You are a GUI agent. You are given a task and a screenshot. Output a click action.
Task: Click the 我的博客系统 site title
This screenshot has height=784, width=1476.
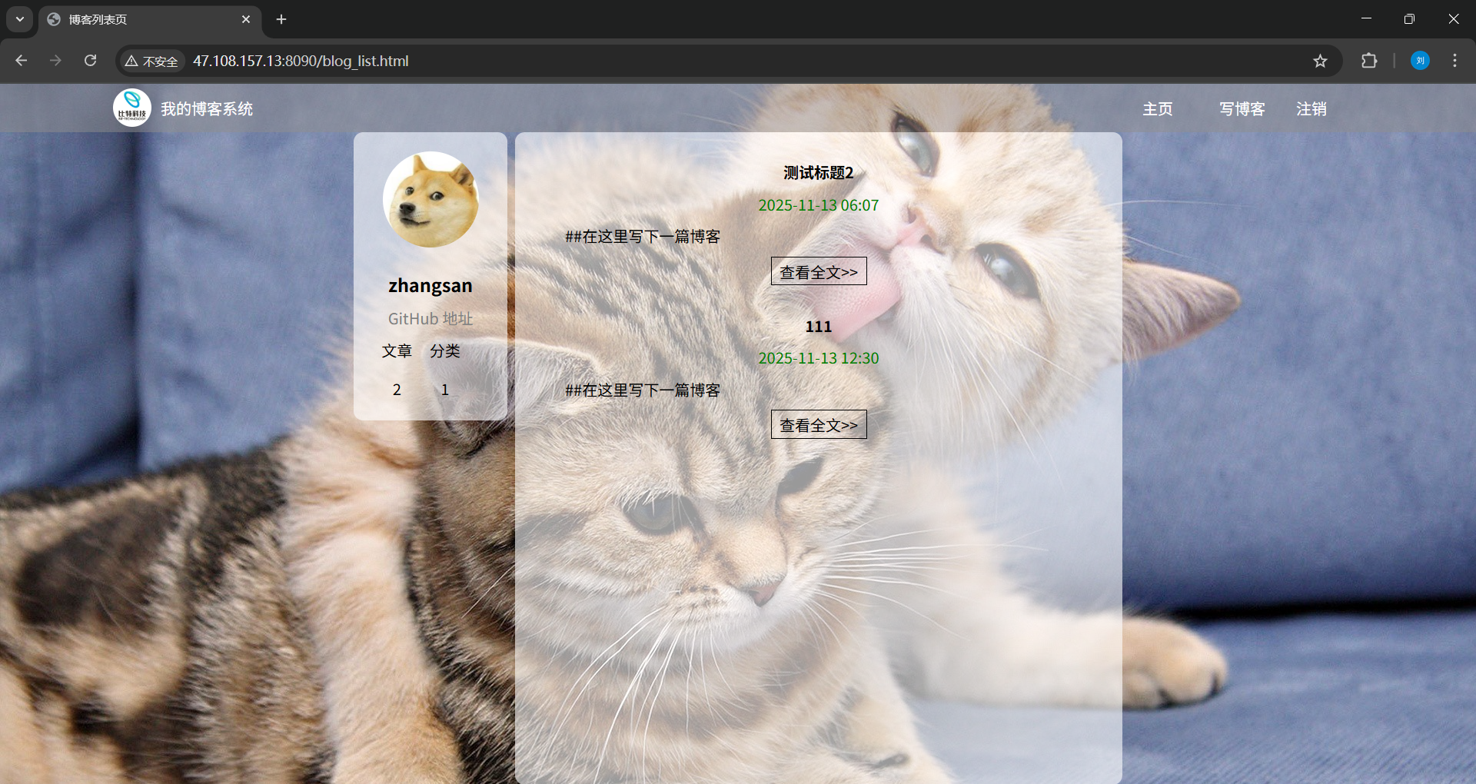207,109
